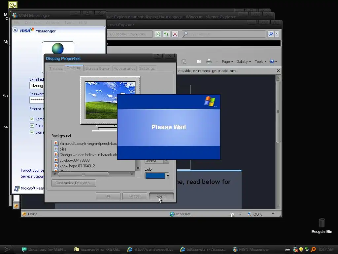The width and height of the screenshot is (338, 254).
Task: Toggle the first Remember checkbox in Messenger
Action: (x=32, y=119)
